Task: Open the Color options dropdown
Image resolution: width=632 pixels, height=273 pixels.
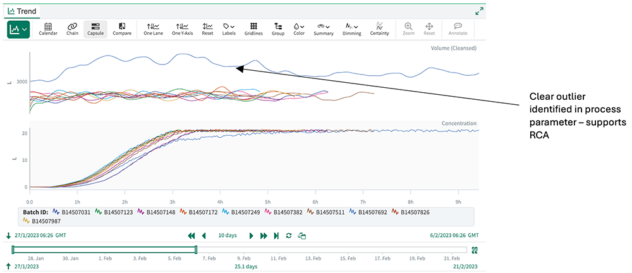Action: [x=299, y=30]
